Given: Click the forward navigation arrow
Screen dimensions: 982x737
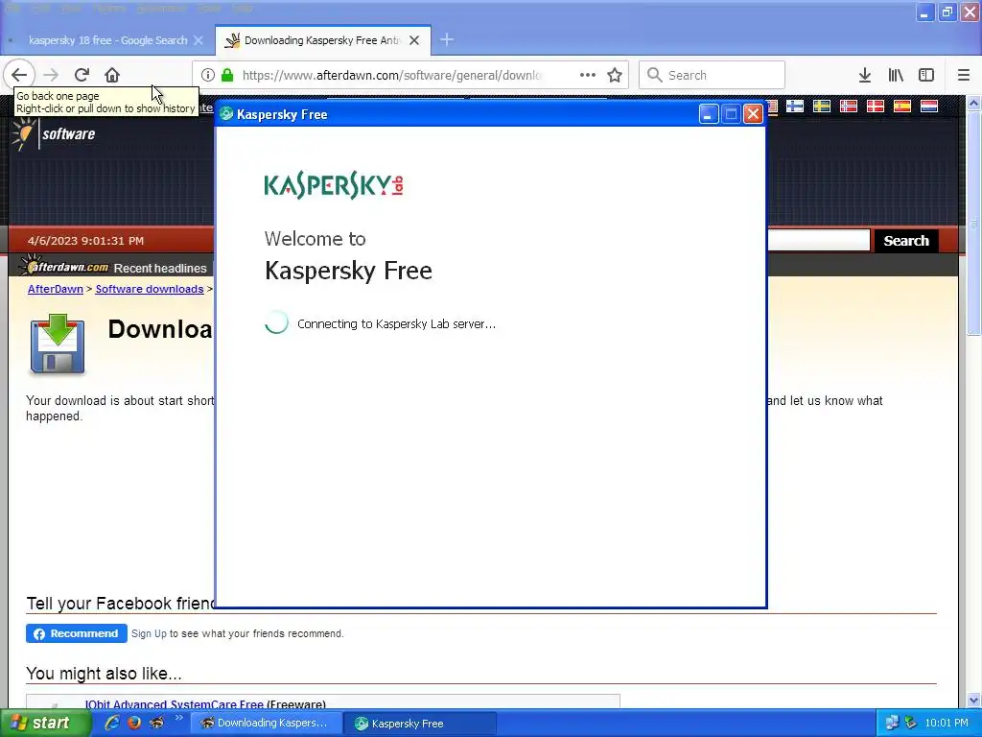Looking at the screenshot, I should pos(51,75).
